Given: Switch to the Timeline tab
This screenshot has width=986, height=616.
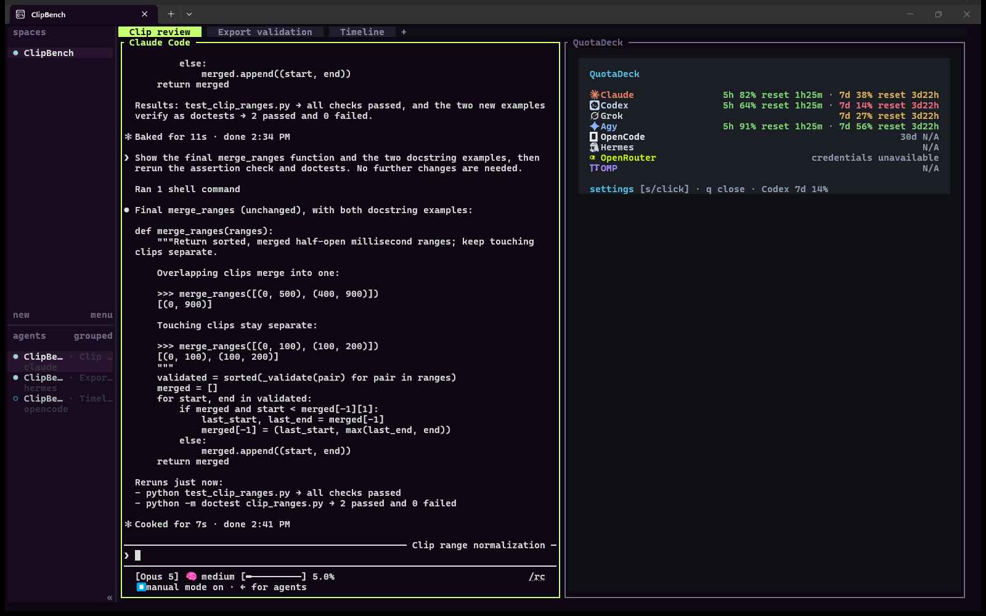Looking at the screenshot, I should point(362,32).
